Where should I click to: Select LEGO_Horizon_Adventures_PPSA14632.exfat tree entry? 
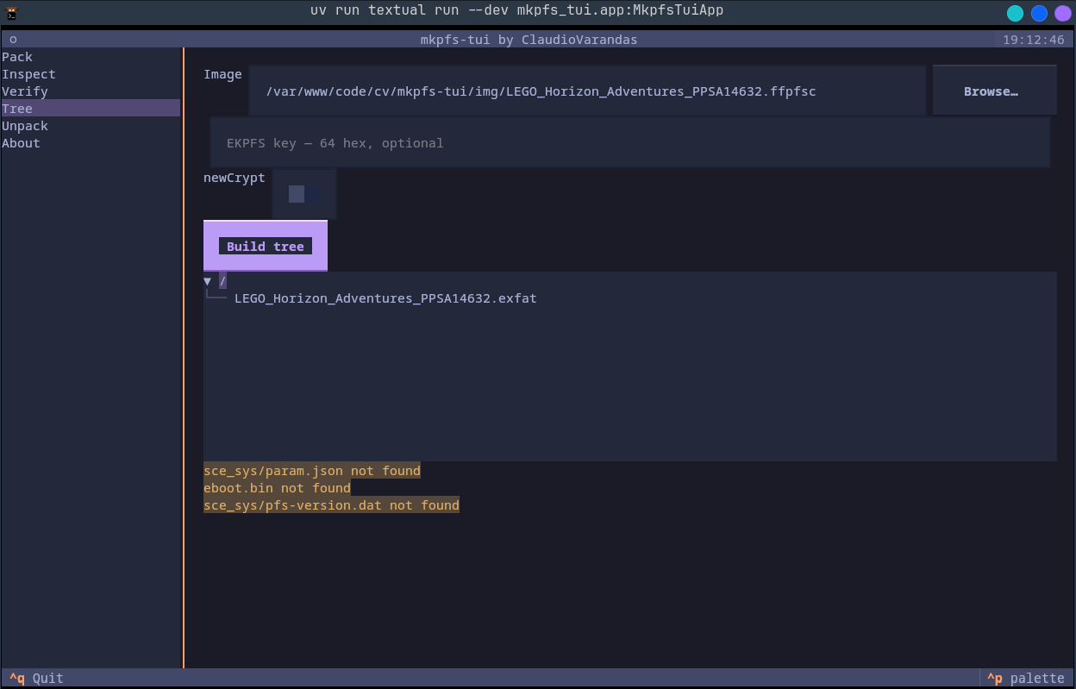coord(385,298)
